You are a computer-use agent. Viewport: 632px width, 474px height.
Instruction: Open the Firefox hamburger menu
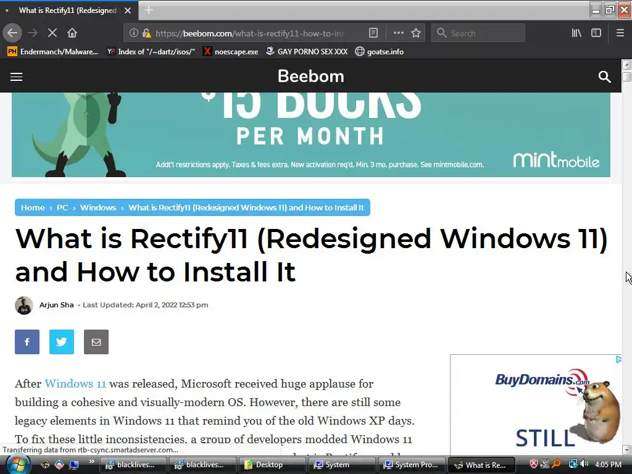[620, 33]
